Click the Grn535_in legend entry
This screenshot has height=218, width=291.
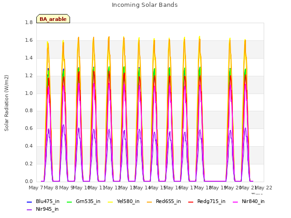[x=84, y=202]
